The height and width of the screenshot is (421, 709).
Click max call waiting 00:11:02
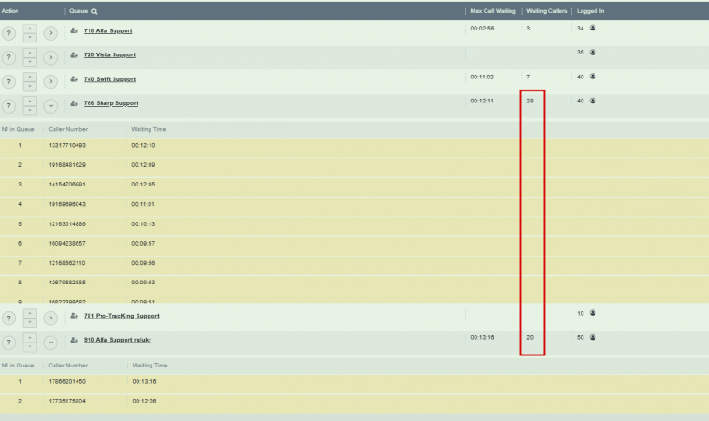pos(482,77)
